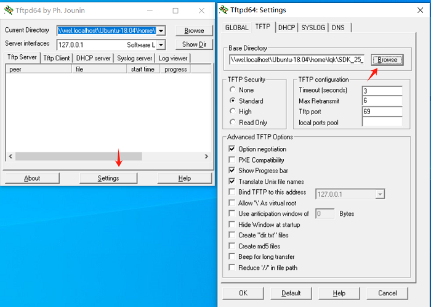The image size is (431, 307).
Task: Toggle the Show Progress bar checkbox
Action: point(232,170)
